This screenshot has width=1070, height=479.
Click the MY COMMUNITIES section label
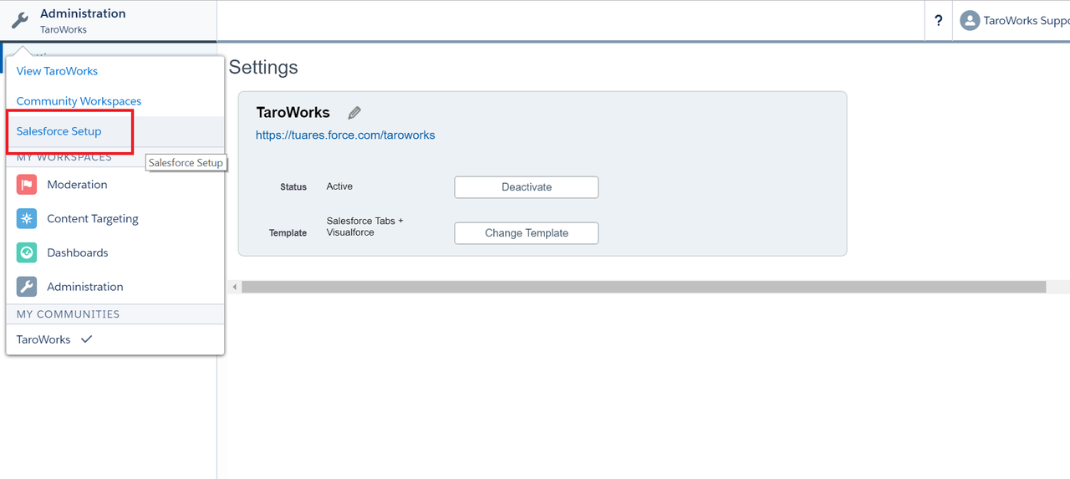[x=68, y=314]
